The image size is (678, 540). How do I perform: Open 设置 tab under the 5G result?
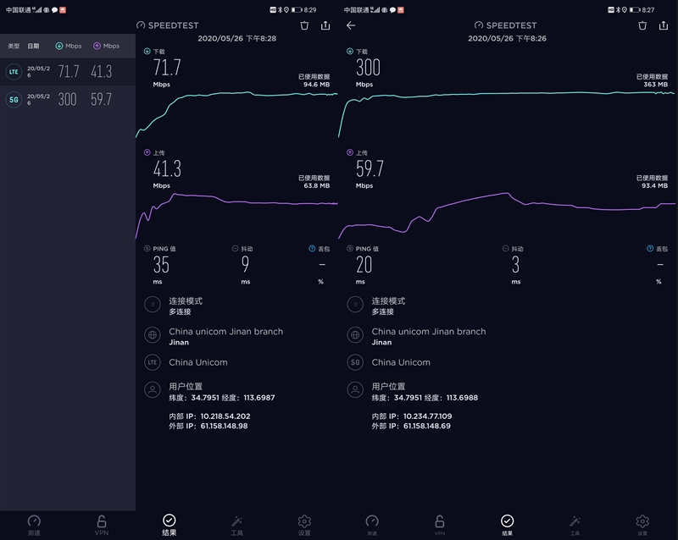(642, 524)
